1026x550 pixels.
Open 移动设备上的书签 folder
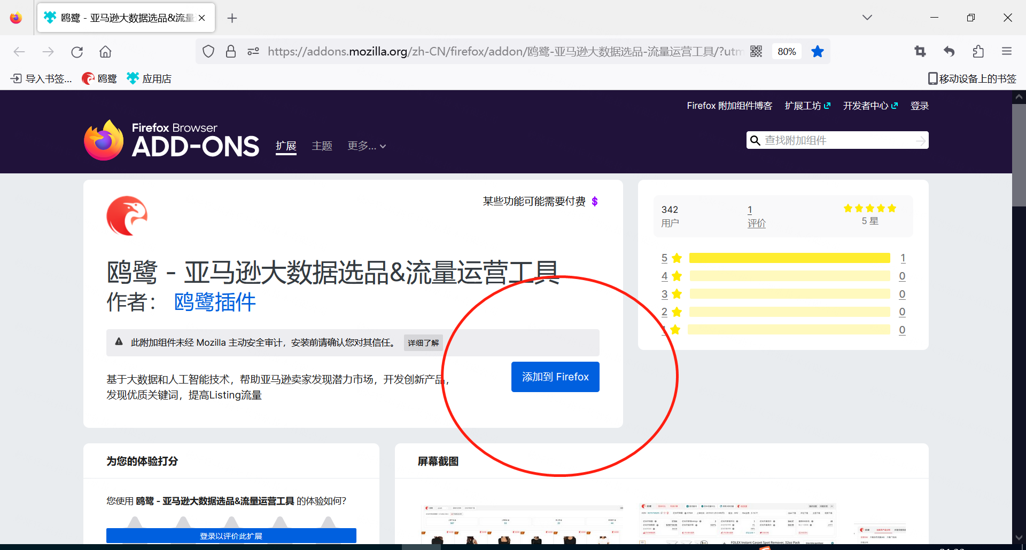[x=972, y=79]
